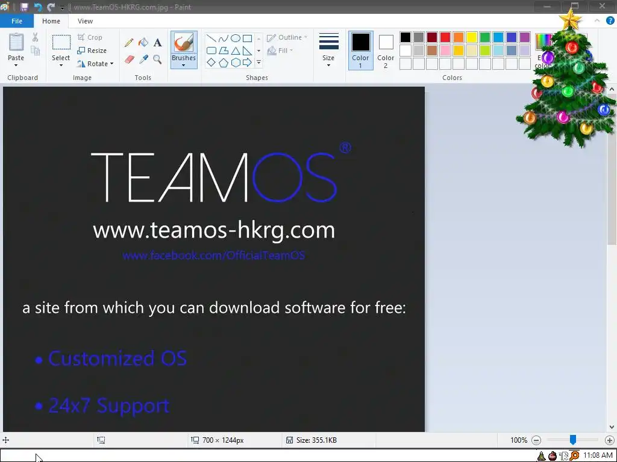Image resolution: width=617 pixels, height=462 pixels.
Task: Select the Pencil tool
Action: coord(129,43)
